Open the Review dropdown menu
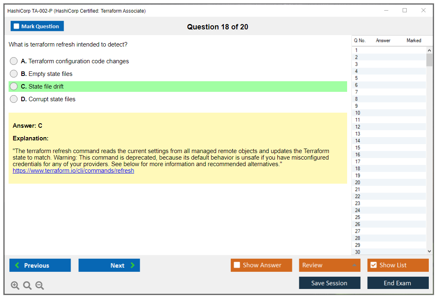 pyautogui.click(x=329, y=265)
